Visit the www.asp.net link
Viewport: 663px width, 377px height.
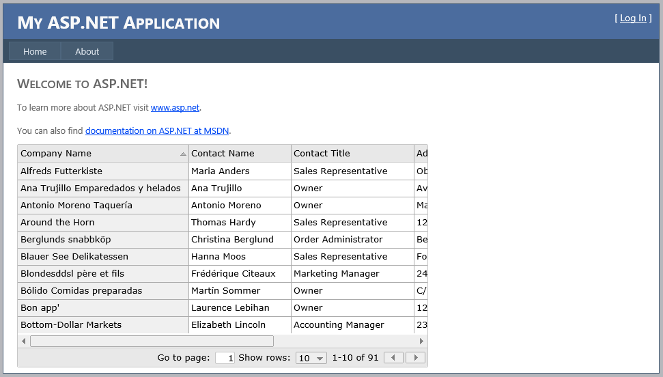click(x=175, y=107)
